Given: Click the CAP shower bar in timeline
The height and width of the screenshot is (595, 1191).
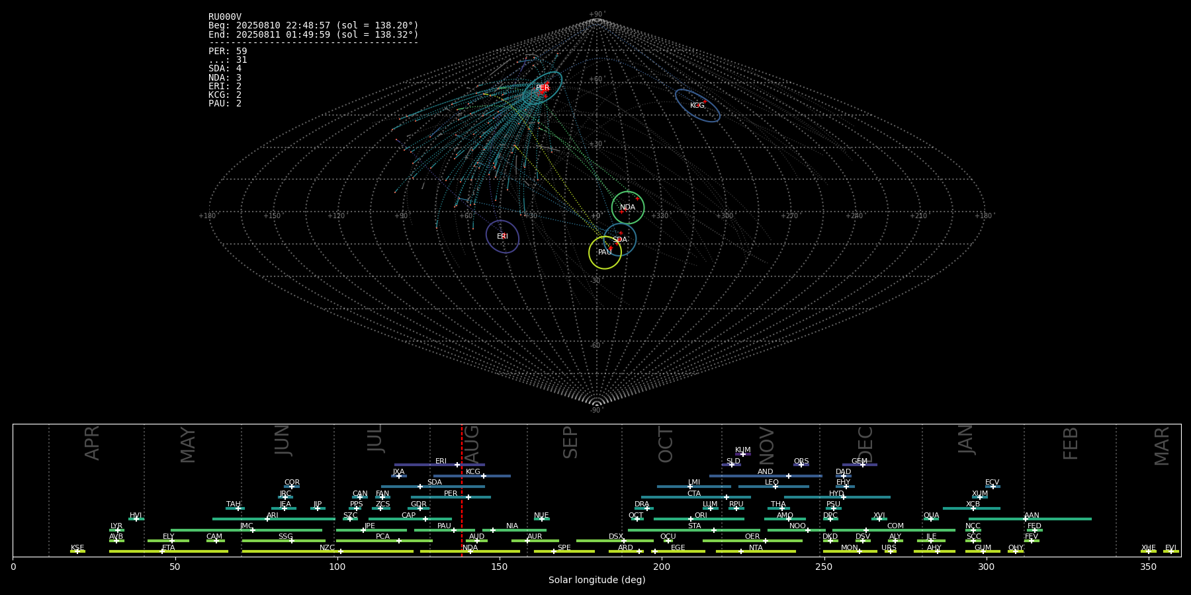Looking at the screenshot, I should [x=410, y=519].
